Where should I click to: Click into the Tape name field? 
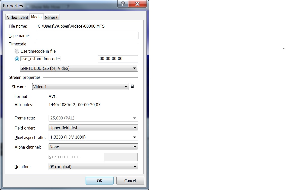(88, 36)
